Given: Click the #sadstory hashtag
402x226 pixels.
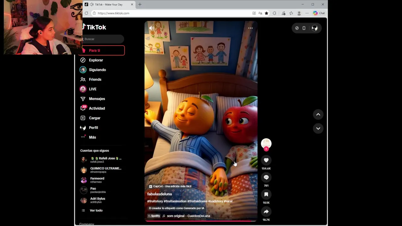Looking at the screenshot, I should coord(215,201).
